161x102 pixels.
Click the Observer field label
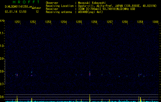click(x=52, y=3)
